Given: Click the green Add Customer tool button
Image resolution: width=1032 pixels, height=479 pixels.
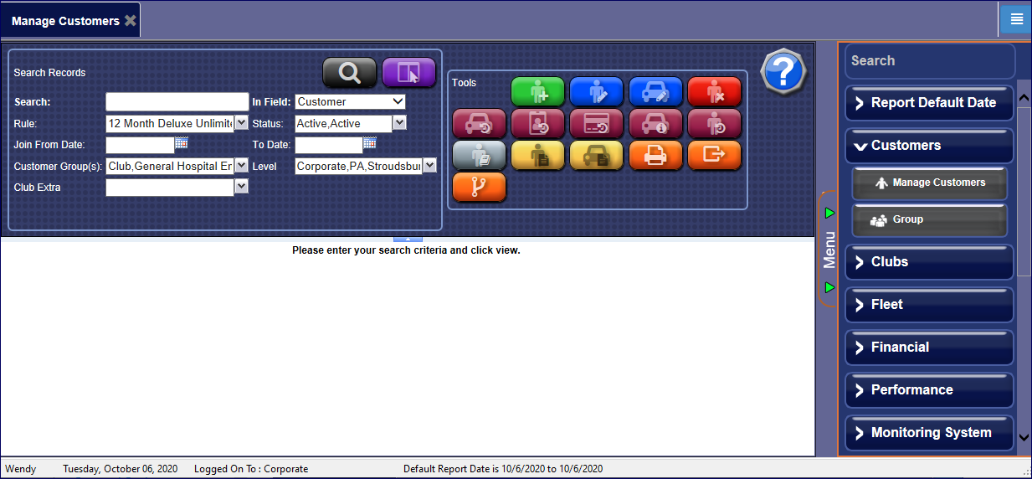Looking at the screenshot, I should (537, 91).
